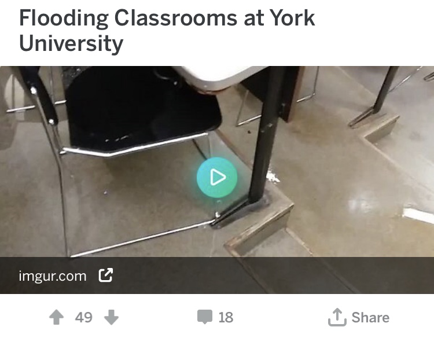Click the distant desk leg in the preview
This screenshot has height=338, width=434.
386,89
